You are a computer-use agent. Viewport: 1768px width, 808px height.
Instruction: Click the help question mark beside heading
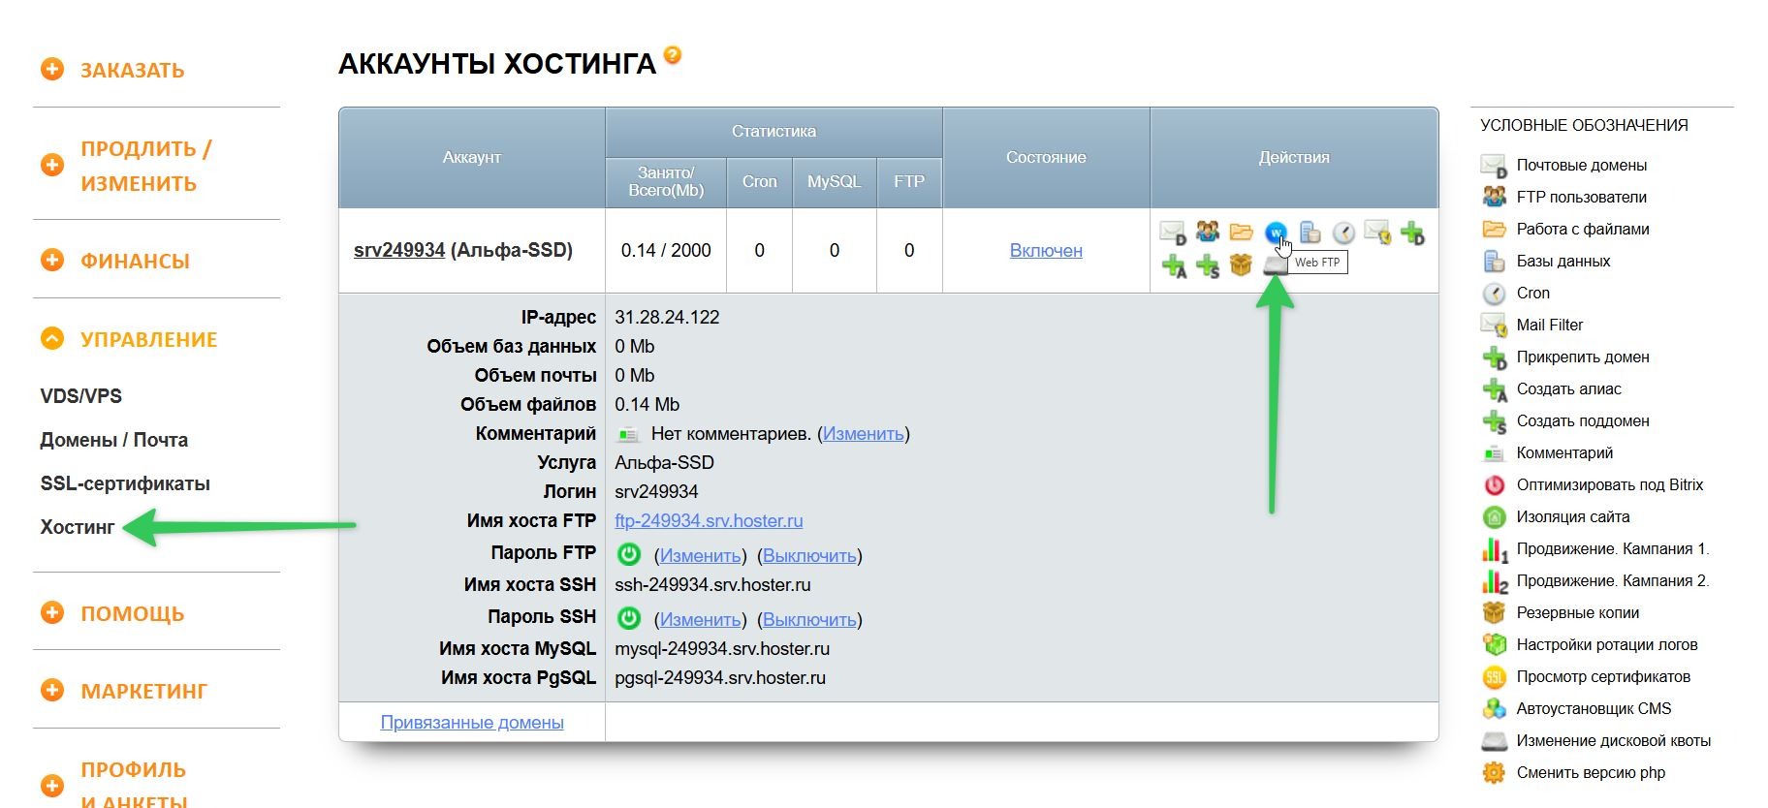coord(673,55)
